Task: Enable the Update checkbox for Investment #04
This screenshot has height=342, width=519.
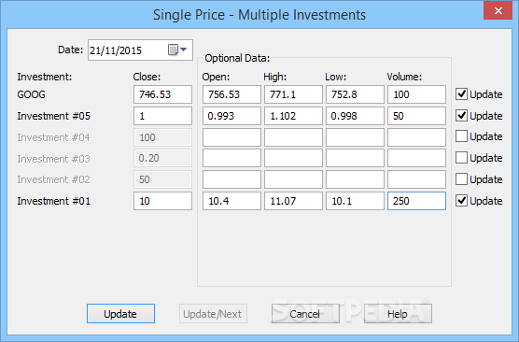Action: [461, 136]
